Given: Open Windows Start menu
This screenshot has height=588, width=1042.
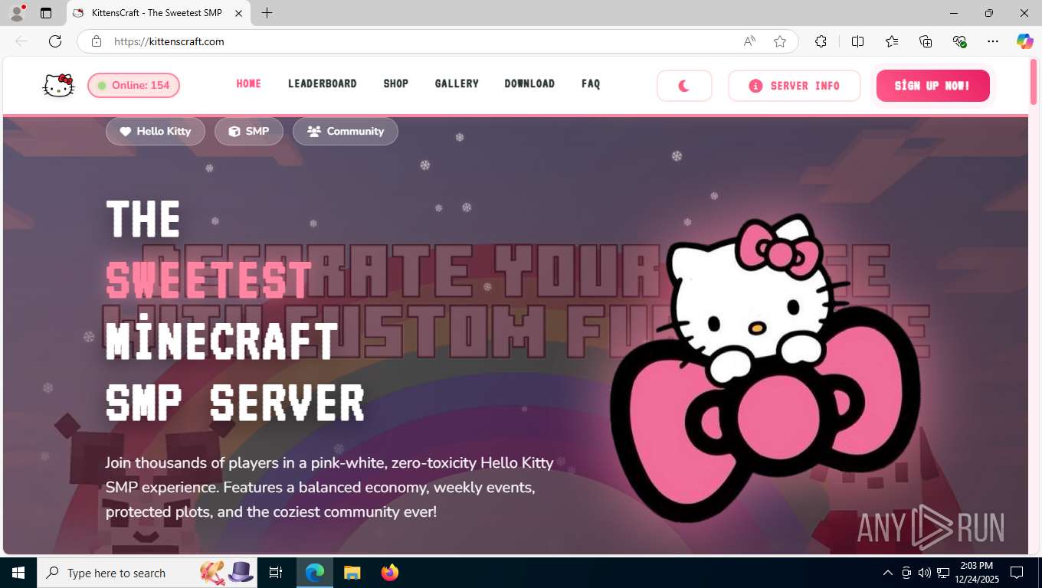Looking at the screenshot, I should (18, 573).
